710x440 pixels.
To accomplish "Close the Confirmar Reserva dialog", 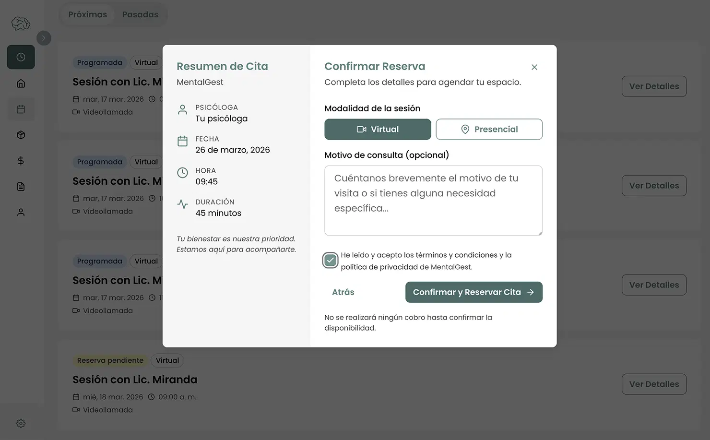I will (534, 67).
